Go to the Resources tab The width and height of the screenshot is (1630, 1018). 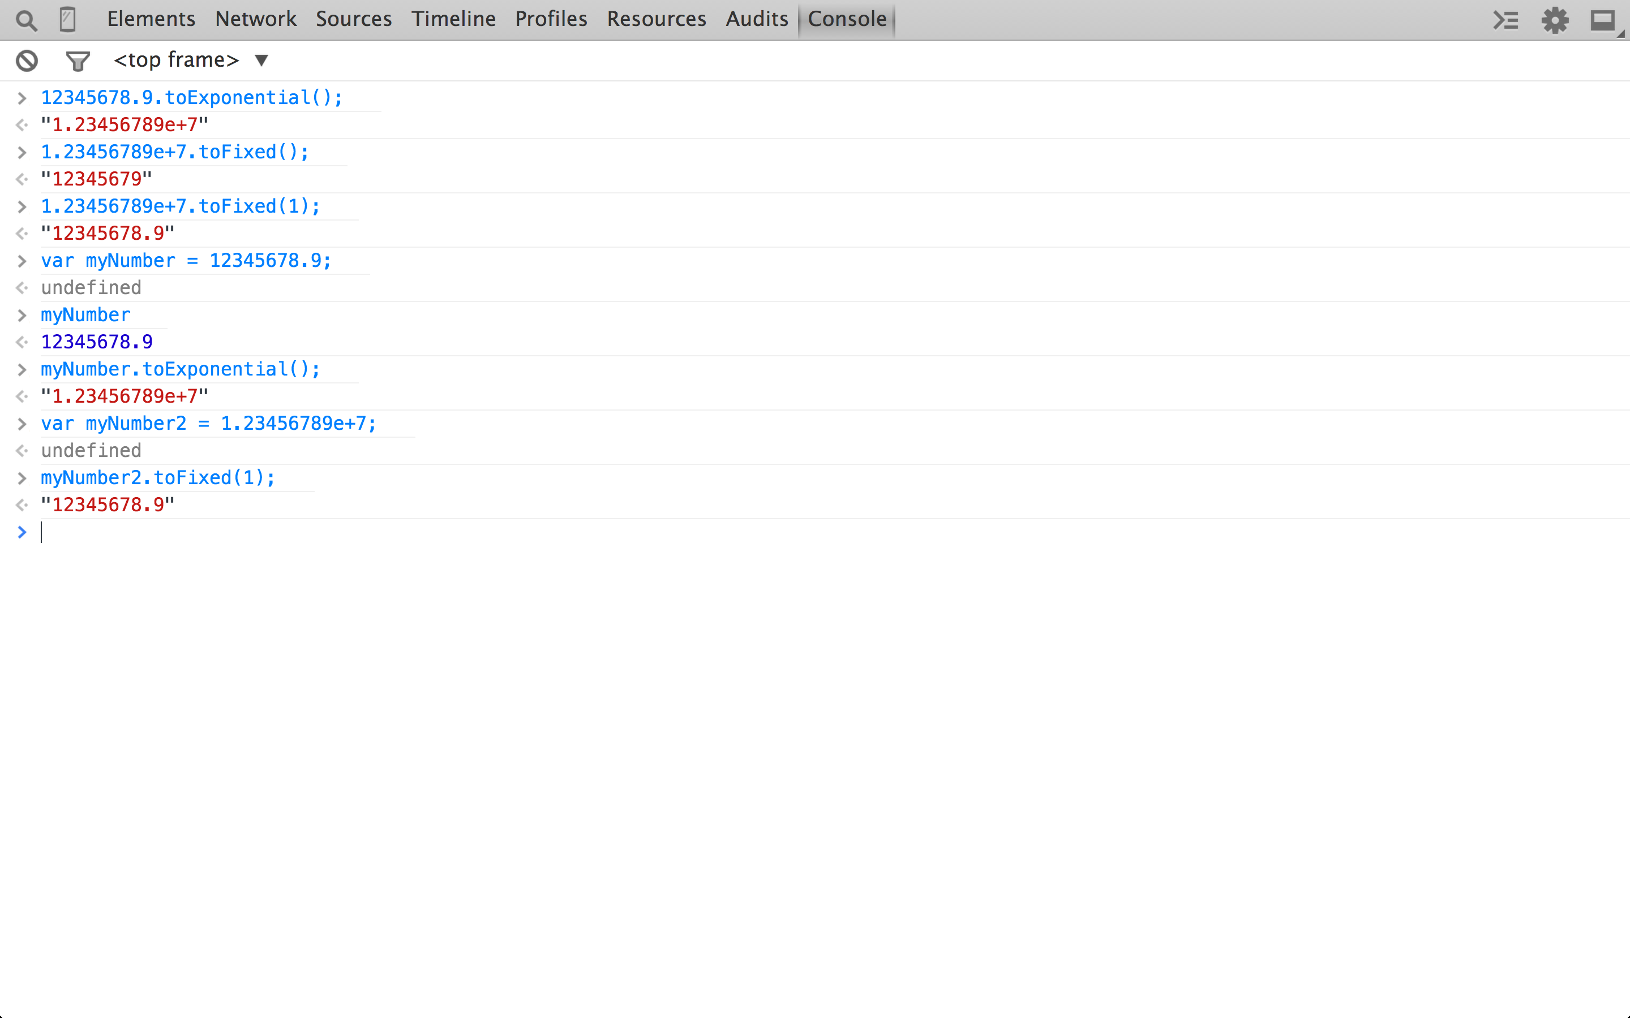pyautogui.click(x=656, y=19)
